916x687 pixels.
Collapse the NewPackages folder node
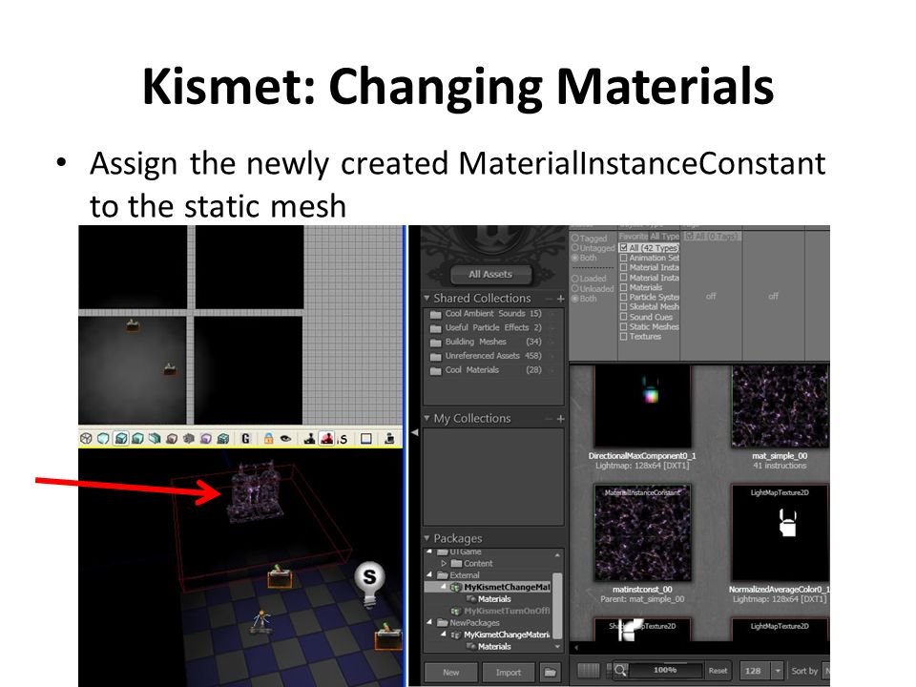(430, 623)
